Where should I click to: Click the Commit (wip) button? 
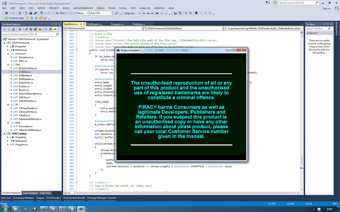tap(14, 18)
